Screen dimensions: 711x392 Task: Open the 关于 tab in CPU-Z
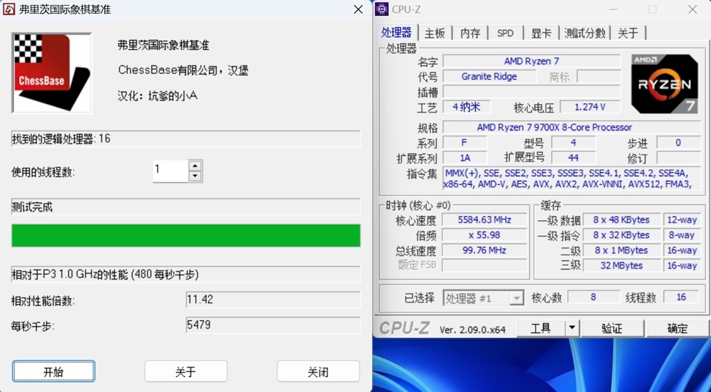tap(628, 33)
